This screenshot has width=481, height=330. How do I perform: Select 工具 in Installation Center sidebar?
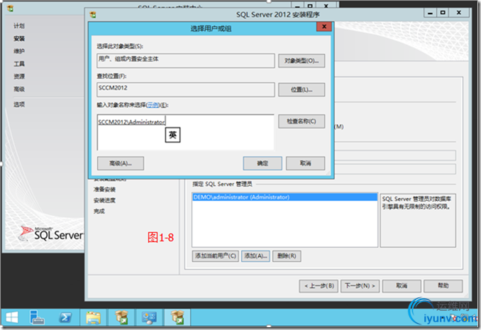19,64
